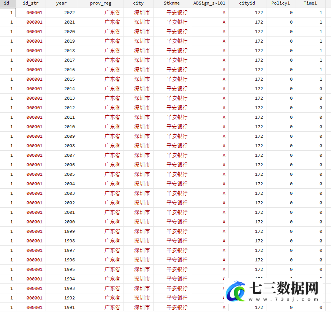This screenshot has height=312, width=331.
Task: Select the Stknme column header
Action: (172, 3)
